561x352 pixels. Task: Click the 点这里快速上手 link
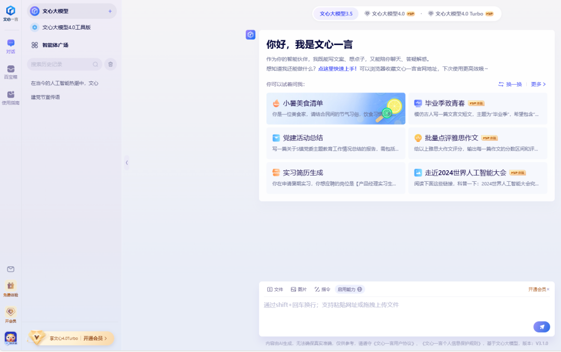pos(337,69)
